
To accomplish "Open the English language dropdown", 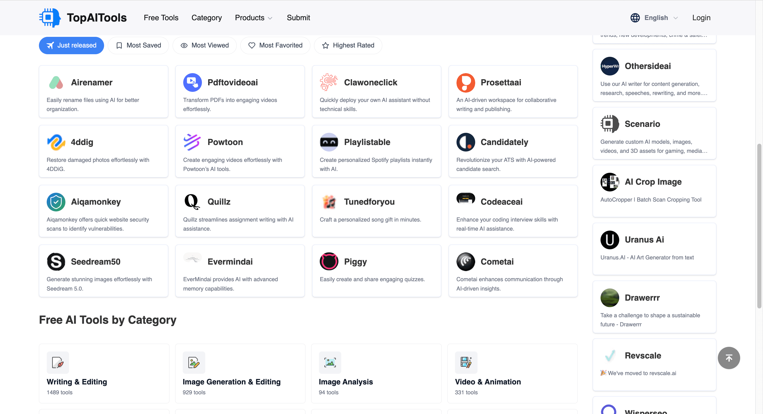I will pyautogui.click(x=661, y=18).
